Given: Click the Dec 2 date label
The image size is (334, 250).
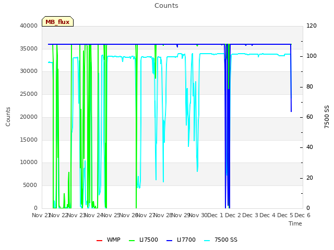Looking at the screenshot, I should [233, 215].
